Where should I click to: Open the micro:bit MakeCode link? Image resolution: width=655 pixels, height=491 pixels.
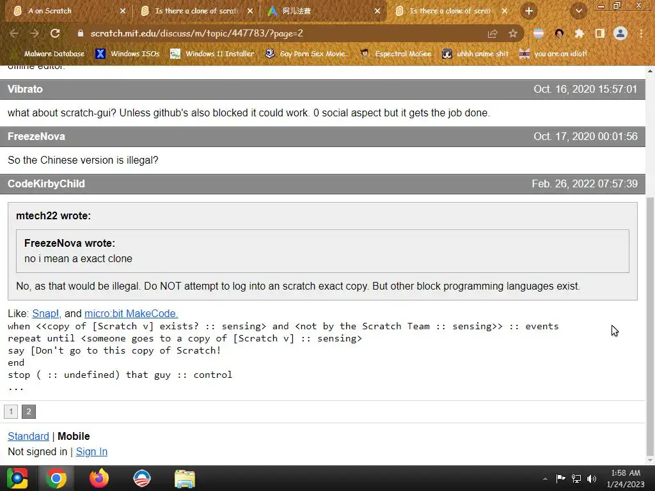(x=131, y=313)
